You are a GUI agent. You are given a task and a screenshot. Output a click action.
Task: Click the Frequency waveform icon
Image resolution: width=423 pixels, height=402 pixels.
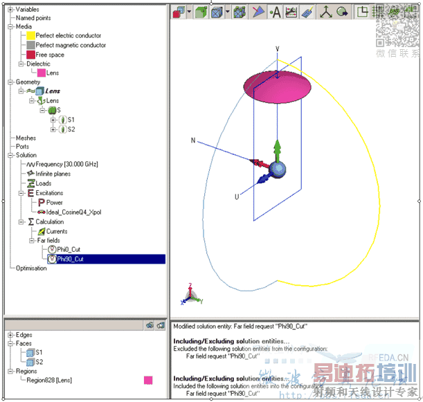click(30, 164)
